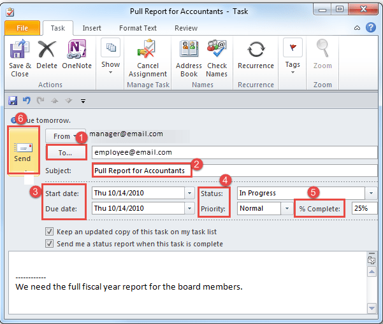The image size is (383, 324).
Task: Open the Format Text tab
Action: tap(138, 28)
